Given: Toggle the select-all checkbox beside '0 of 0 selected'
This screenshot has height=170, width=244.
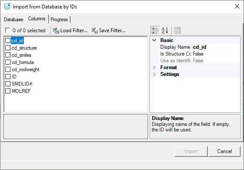Looking at the screenshot, I should coord(8,30).
